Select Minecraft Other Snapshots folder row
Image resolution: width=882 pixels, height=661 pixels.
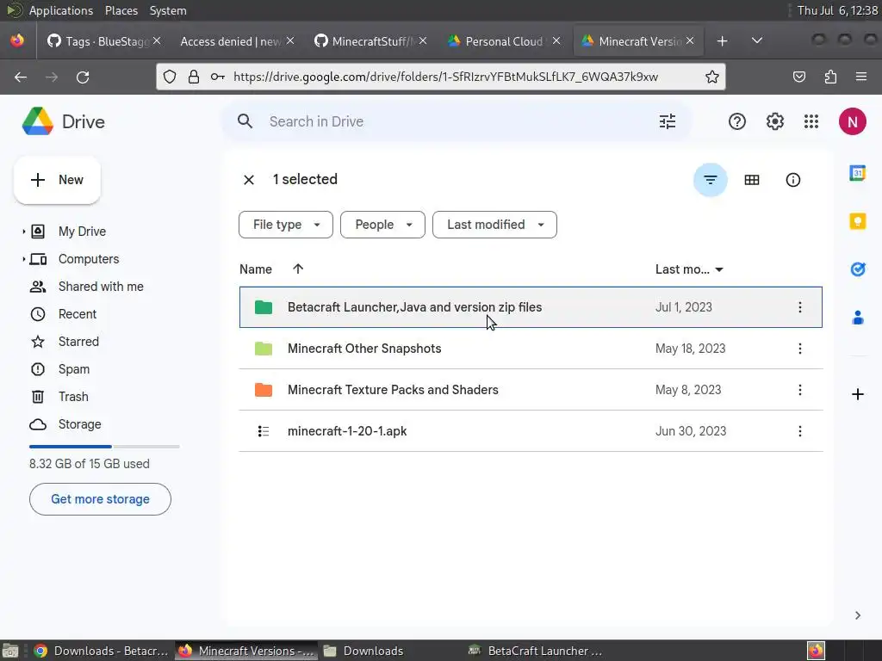[x=531, y=349]
